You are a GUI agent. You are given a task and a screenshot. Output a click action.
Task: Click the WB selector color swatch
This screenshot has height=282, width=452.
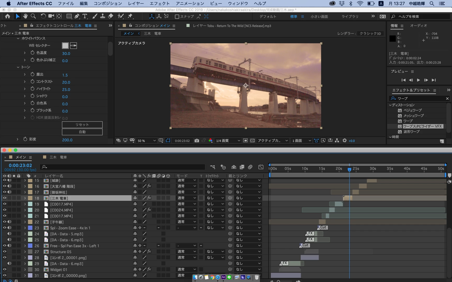[x=65, y=46]
